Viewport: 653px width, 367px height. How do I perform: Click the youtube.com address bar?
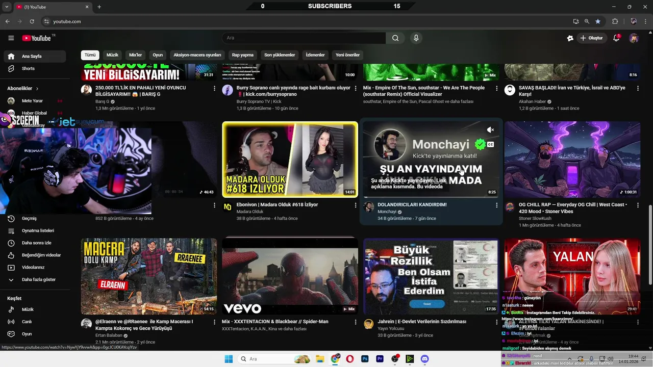click(x=305, y=21)
